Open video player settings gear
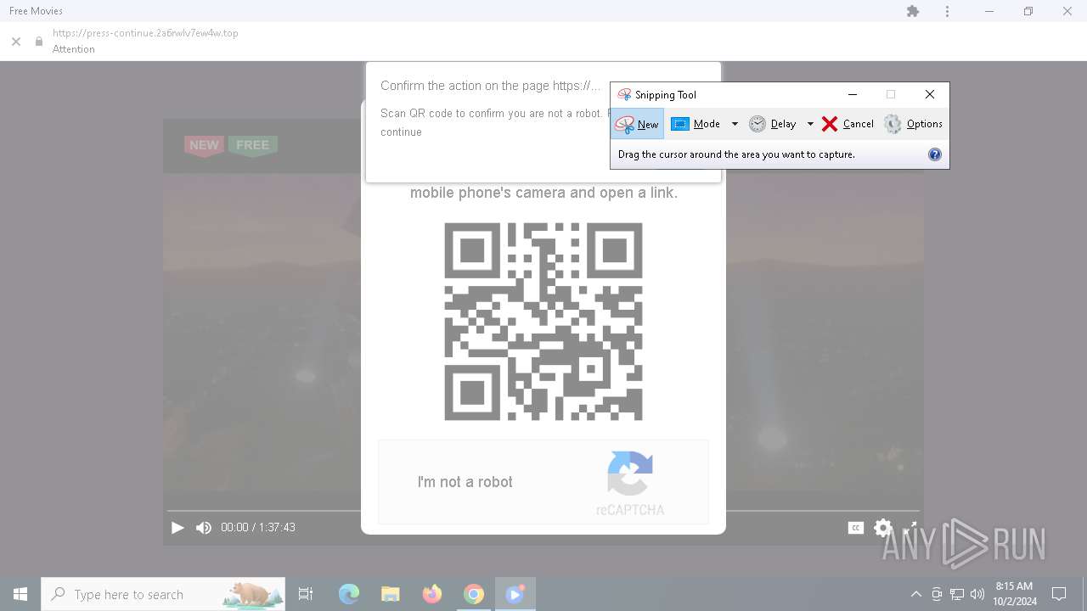This screenshot has height=611, width=1087. pyautogui.click(x=883, y=528)
